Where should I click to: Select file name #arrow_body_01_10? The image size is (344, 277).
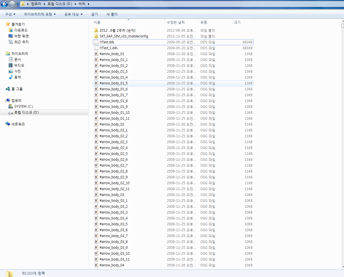(114, 112)
